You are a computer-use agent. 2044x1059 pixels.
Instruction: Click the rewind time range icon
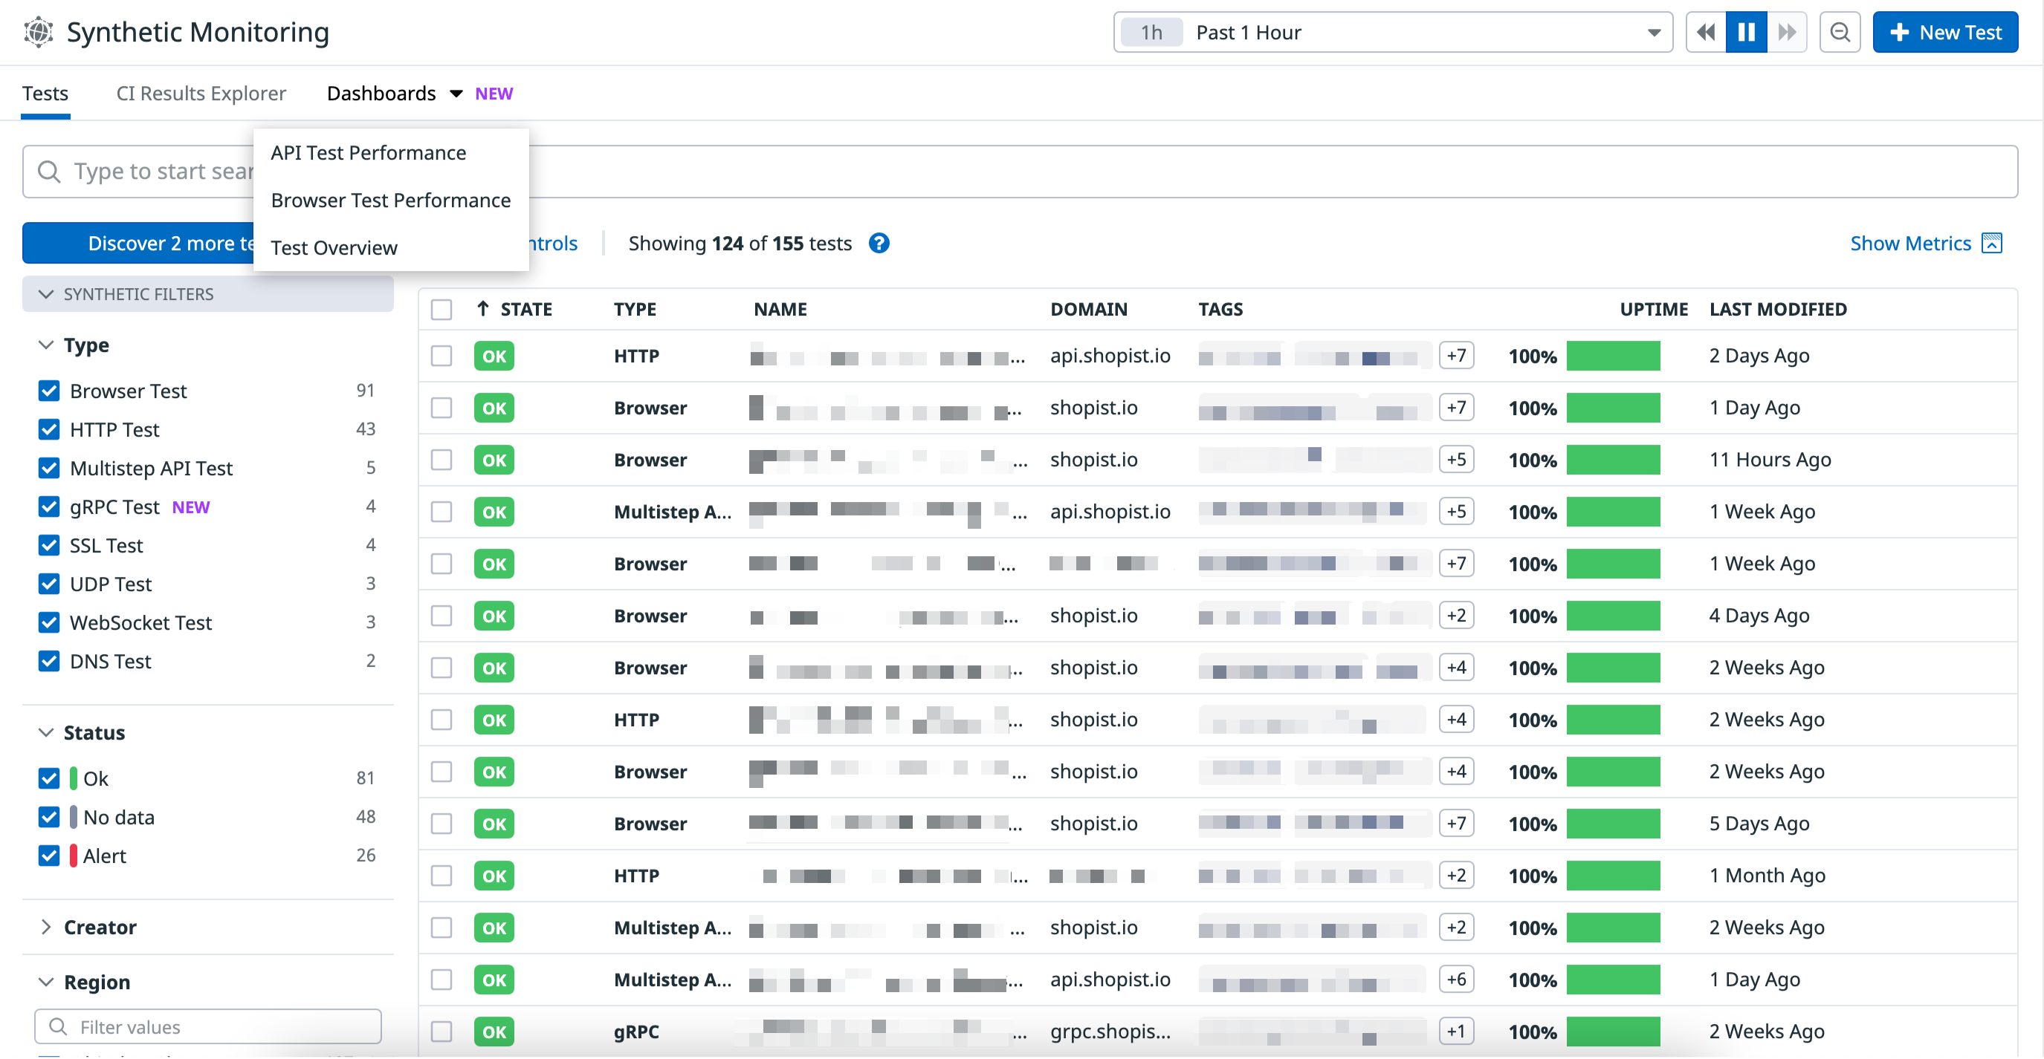(1705, 33)
